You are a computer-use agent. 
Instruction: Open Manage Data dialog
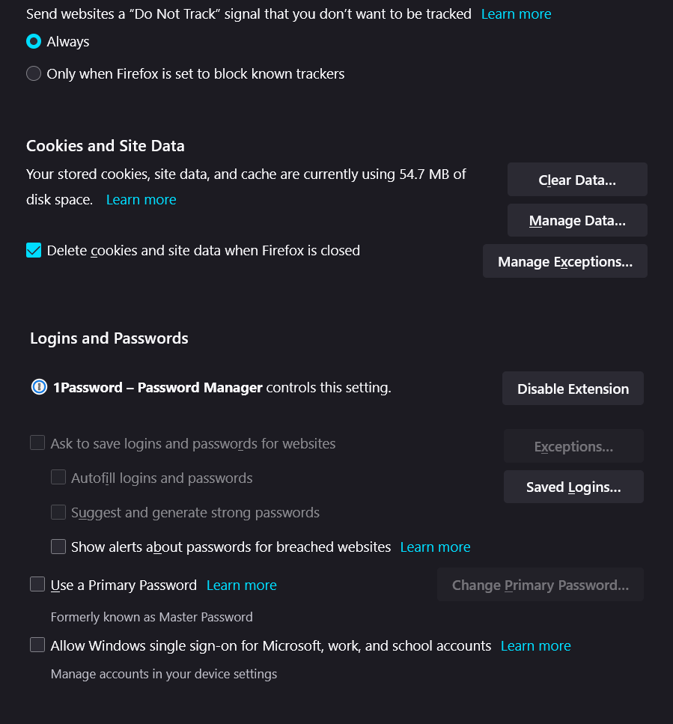click(576, 220)
